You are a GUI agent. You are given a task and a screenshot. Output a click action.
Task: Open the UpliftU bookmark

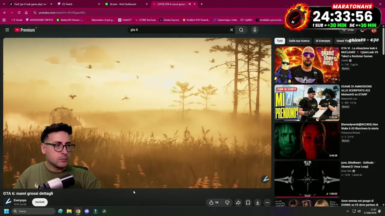[246, 20]
